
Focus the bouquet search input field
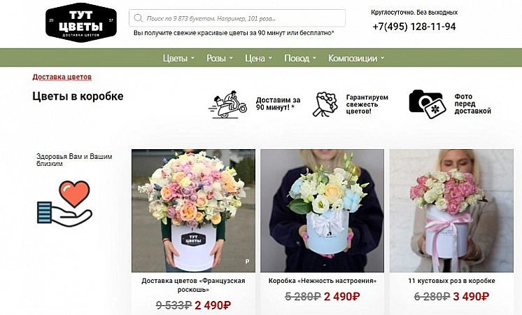(x=237, y=18)
